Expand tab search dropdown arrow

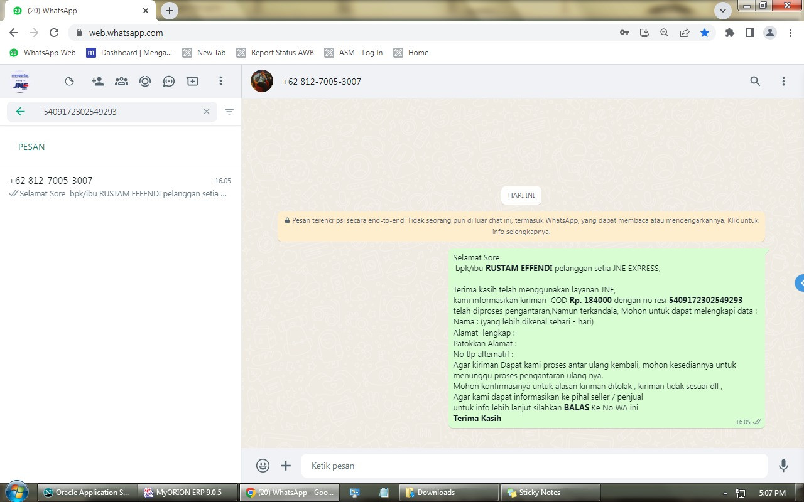point(723,10)
